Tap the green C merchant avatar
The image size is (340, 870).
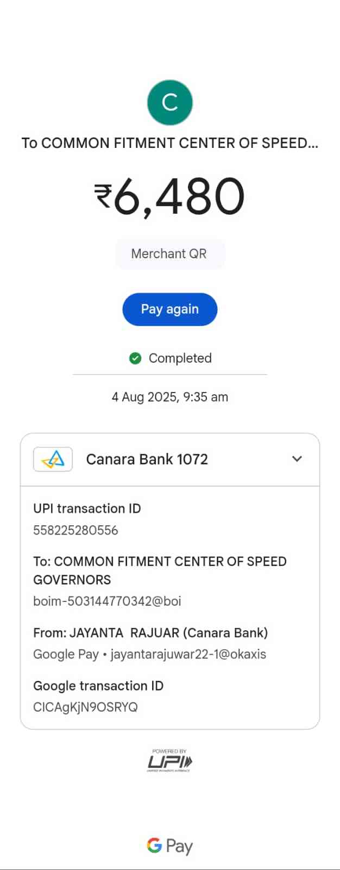coord(170,102)
